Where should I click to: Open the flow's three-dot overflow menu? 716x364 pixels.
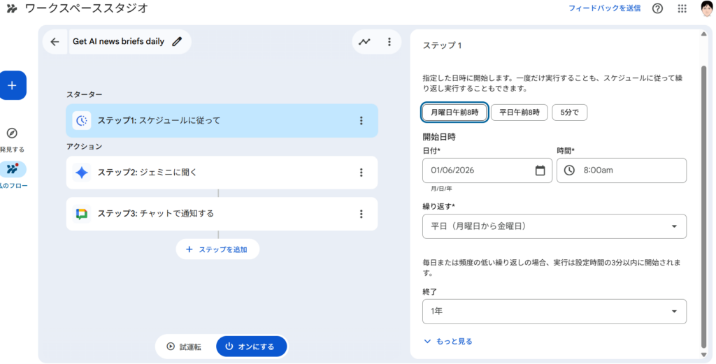click(x=389, y=42)
